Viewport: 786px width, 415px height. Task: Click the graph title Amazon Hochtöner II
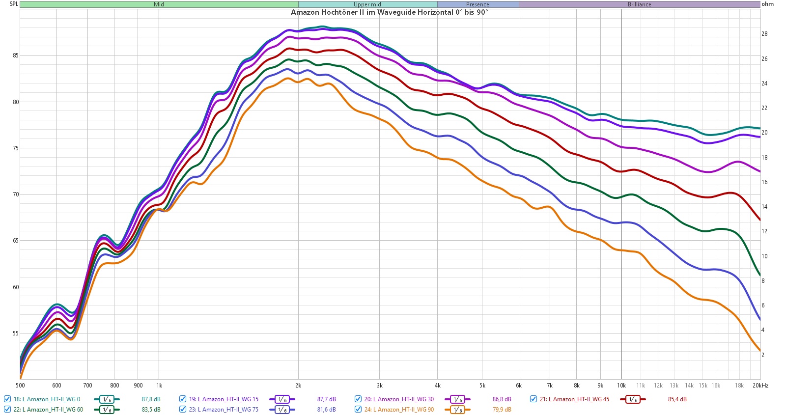pos(389,12)
